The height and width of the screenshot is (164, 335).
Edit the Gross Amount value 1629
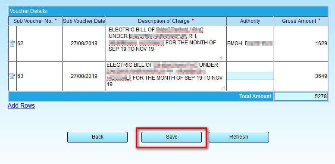point(301,43)
